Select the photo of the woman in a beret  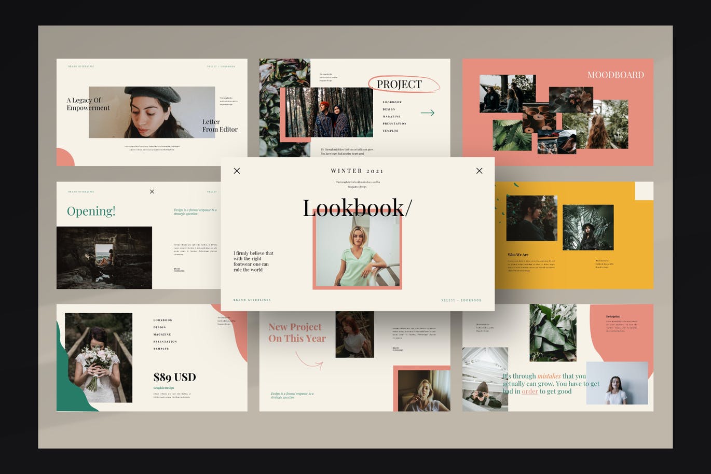point(152,112)
